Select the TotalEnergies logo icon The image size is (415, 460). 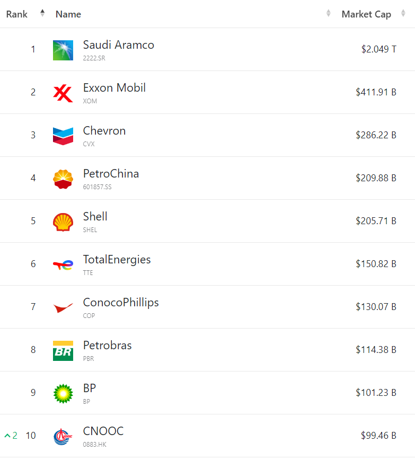pos(63,264)
